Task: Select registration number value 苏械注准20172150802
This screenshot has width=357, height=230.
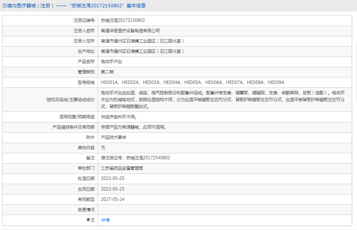Action: tap(123, 21)
